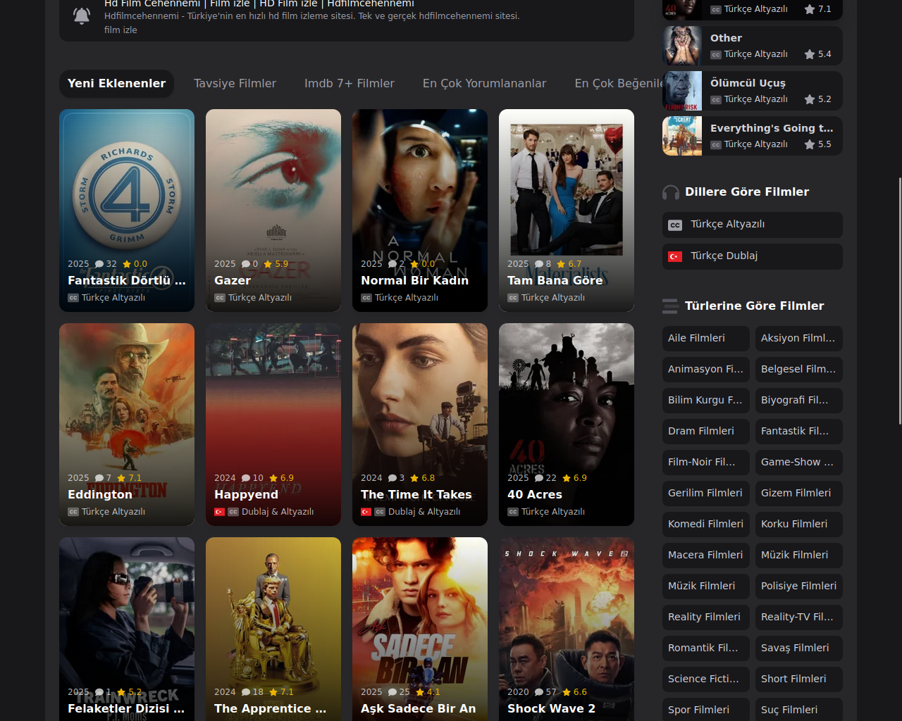Open Animasyon Filmleri genre
The image size is (902, 721).
(x=706, y=370)
